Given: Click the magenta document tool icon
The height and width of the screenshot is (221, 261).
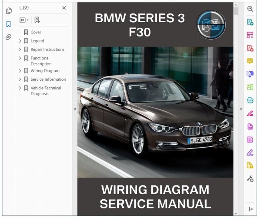Looking at the screenshot, I should click(x=250, y=126).
